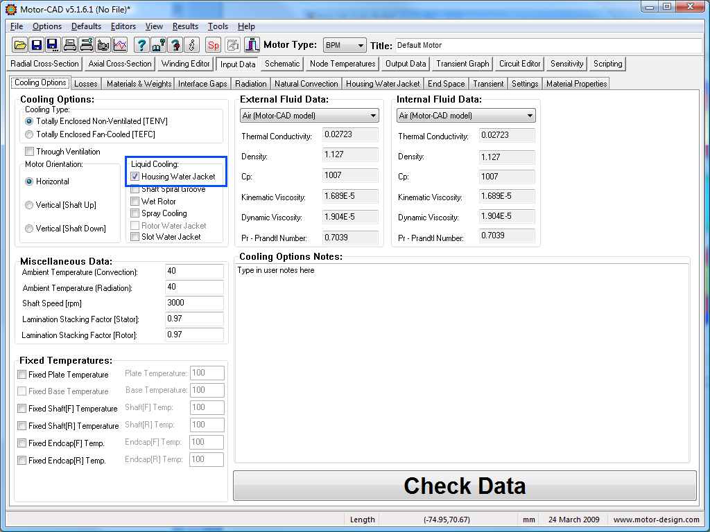Click the save disk icon
The width and height of the screenshot is (710, 532).
point(36,45)
